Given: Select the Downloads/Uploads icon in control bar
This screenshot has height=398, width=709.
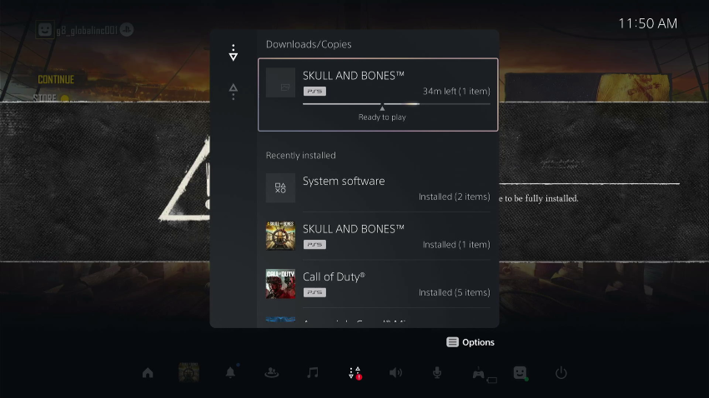Looking at the screenshot, I should pos(355,373).
